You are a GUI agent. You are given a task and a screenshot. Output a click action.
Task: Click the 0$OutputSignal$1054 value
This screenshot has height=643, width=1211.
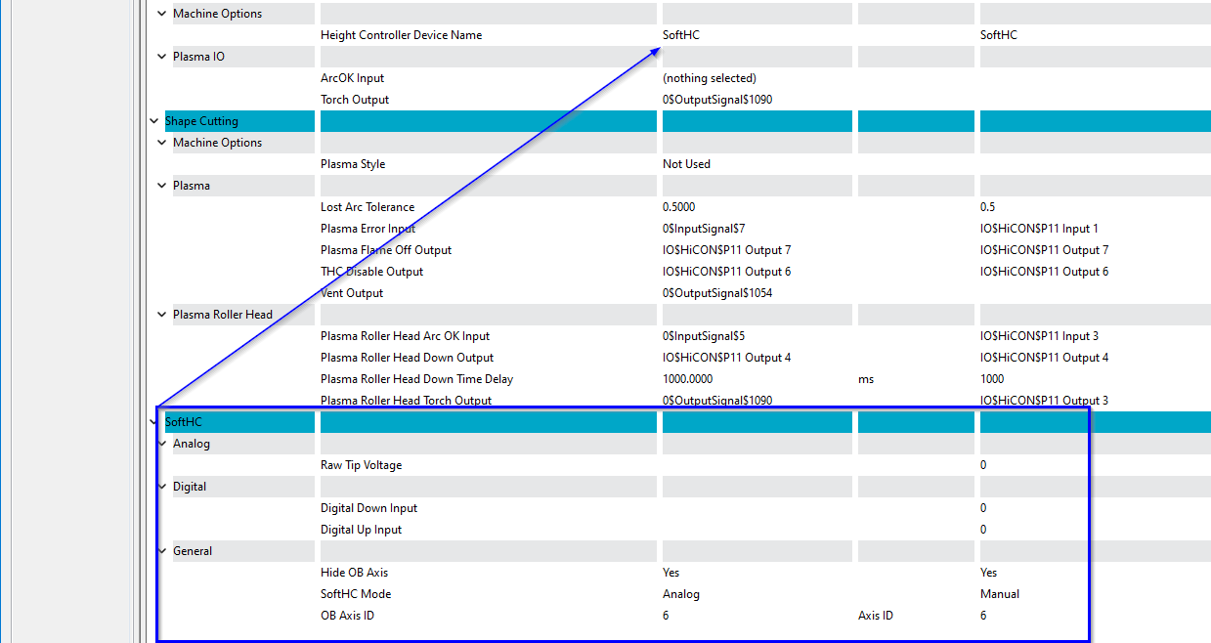point(717,293)
